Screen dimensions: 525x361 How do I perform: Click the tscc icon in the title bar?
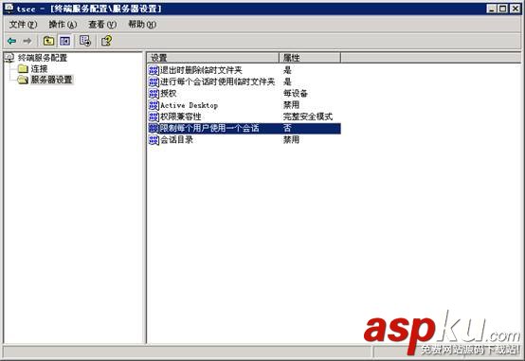tap(9, 8)
